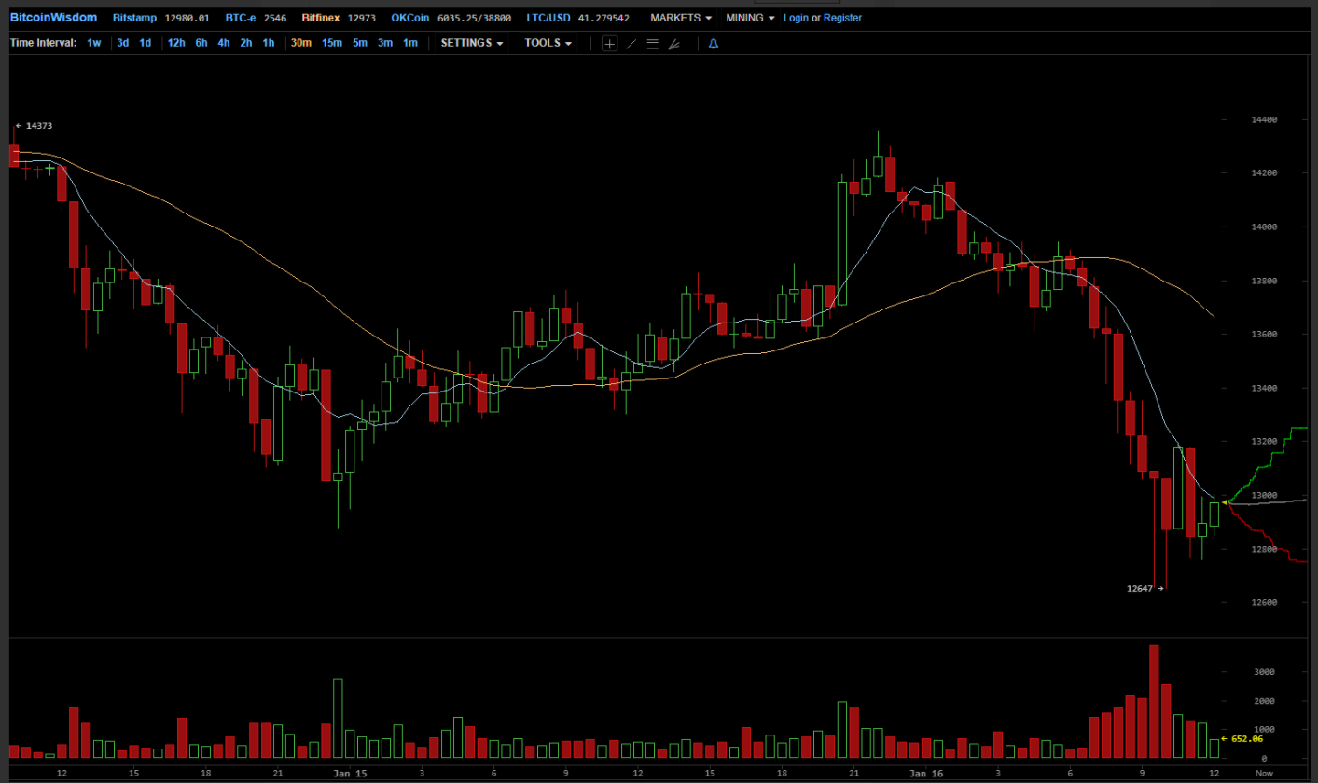Expand the MARKETS dropdown

point(681,18)
